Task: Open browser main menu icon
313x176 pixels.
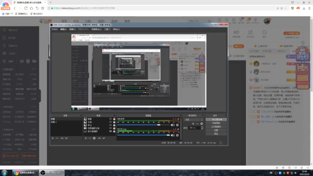Action: coord(309,8)
